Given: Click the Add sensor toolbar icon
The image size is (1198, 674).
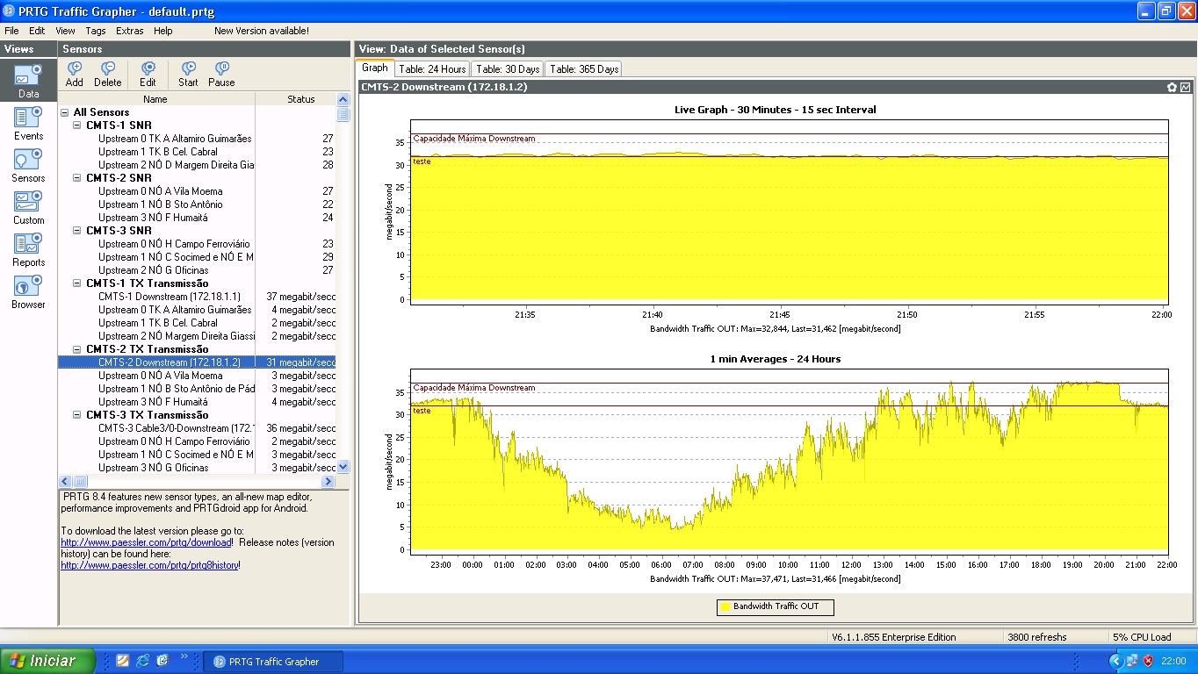Looking at the screenshot, I should tap(75, 74).
